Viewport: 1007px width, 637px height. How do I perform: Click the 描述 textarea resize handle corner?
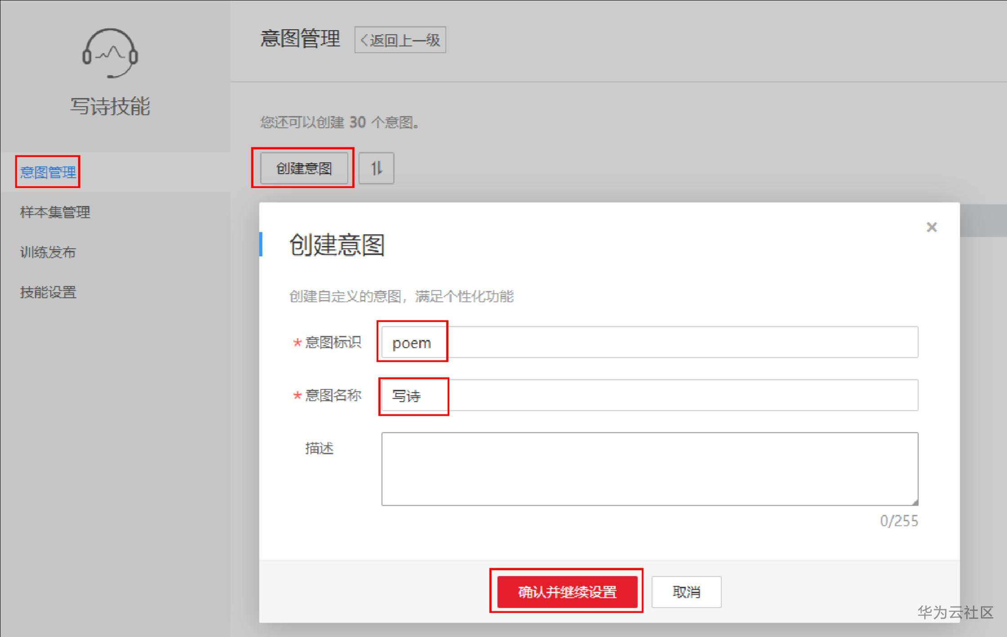(x=915, y=502)
